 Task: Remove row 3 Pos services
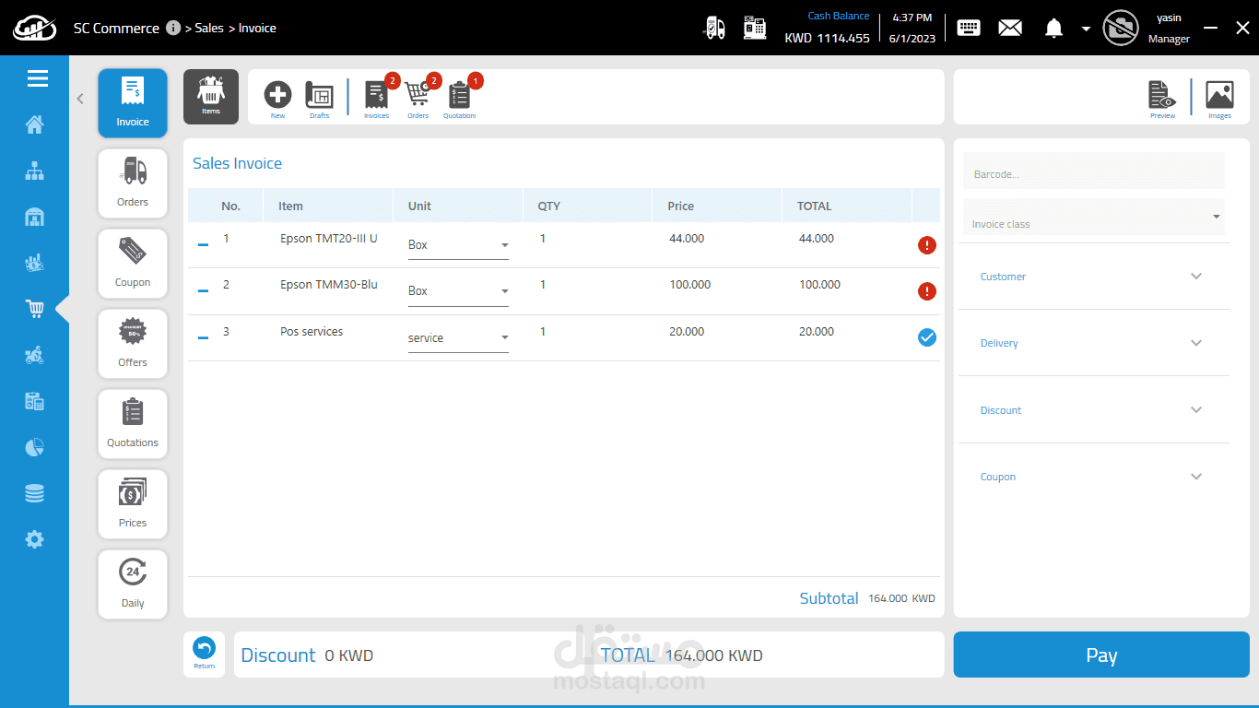point(203,337)
